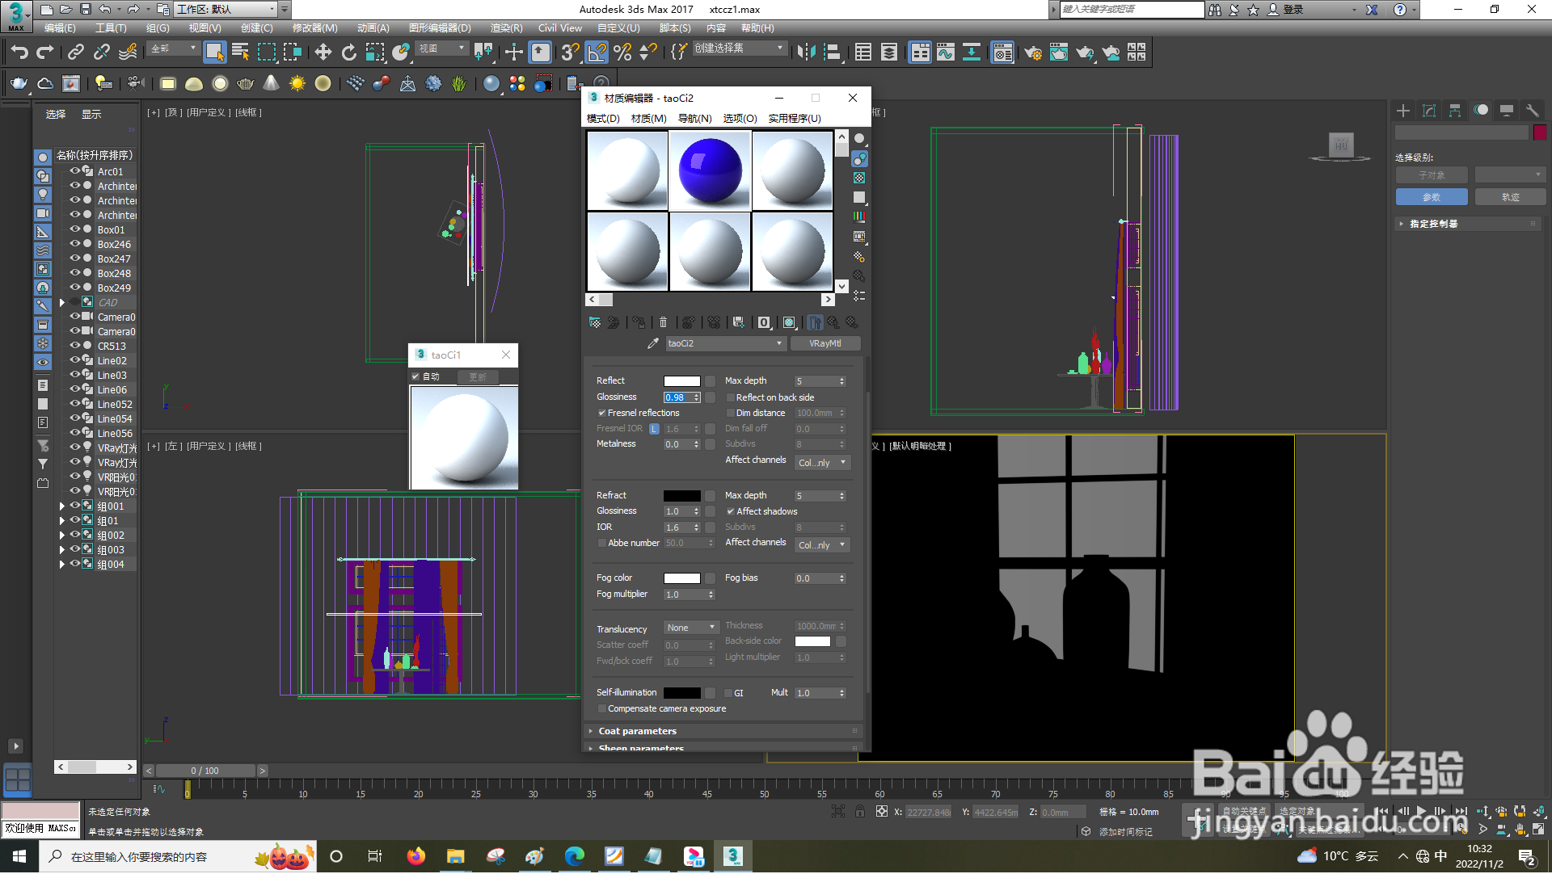Click the Select and Rotate tool
The height and width of the screenshot is (874, 1552).
[x=348, y=53]
